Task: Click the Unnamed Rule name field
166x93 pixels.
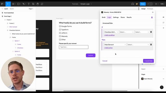Action: click(x=128, y=23)
